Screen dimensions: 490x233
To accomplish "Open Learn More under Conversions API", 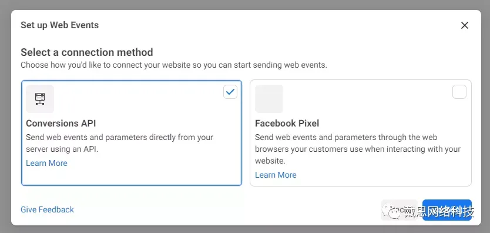I will (x=46, y=163).
